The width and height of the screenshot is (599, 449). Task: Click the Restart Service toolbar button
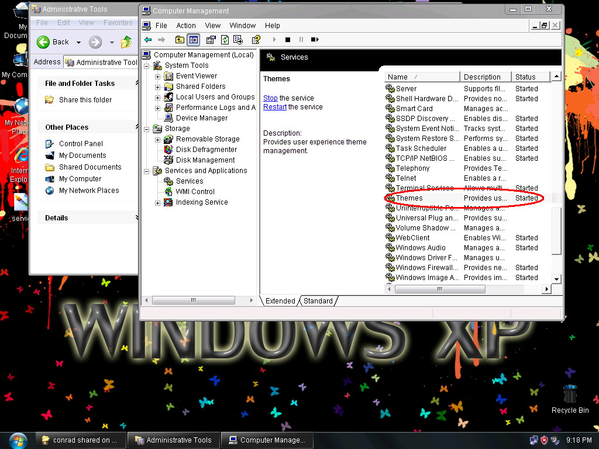click(x=315, y=40)
